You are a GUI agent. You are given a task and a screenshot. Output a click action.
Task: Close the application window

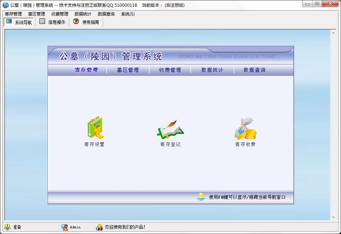[330, 4]
